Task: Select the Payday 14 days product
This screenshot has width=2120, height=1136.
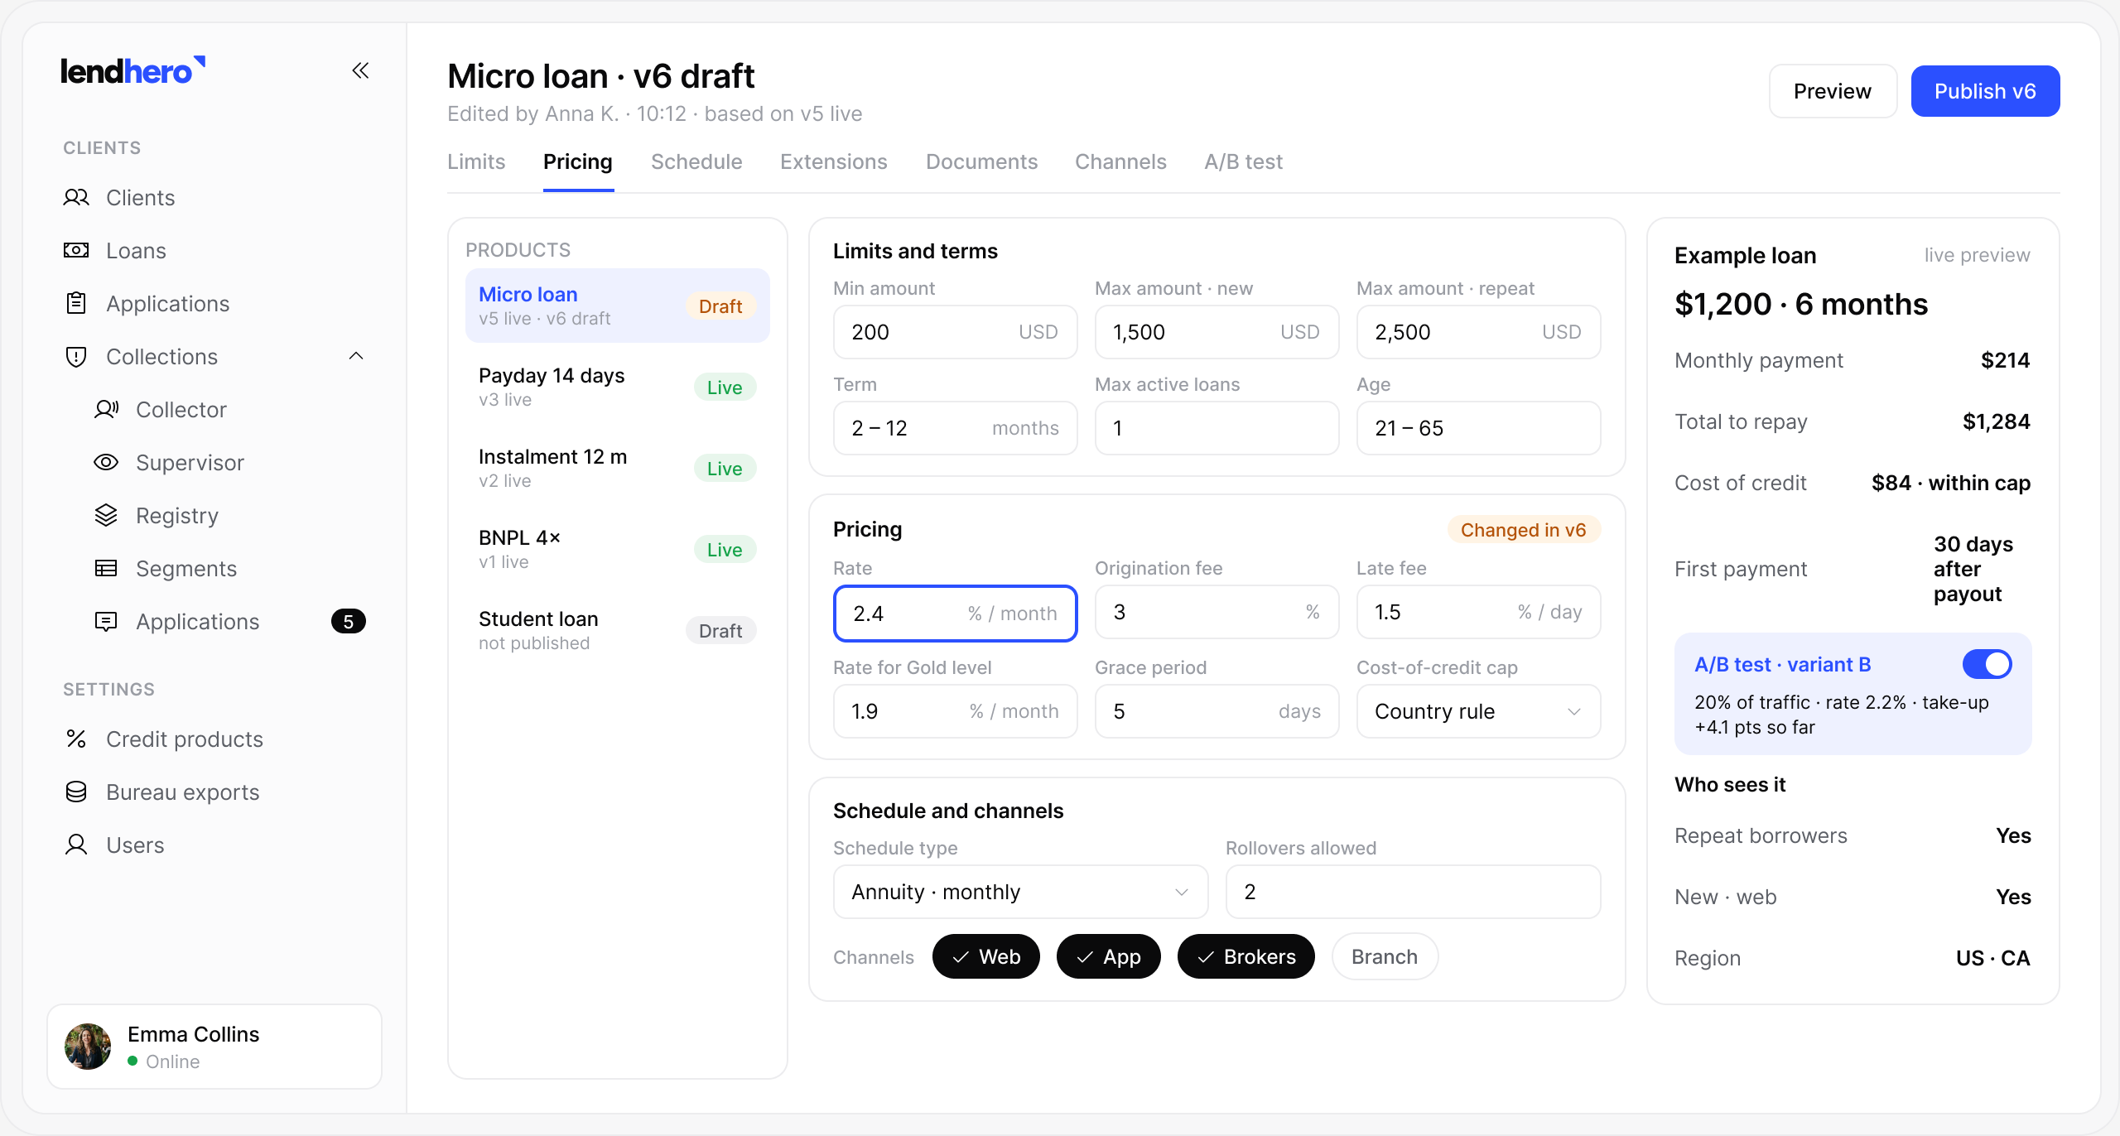Action: click(x=618, y=387)
